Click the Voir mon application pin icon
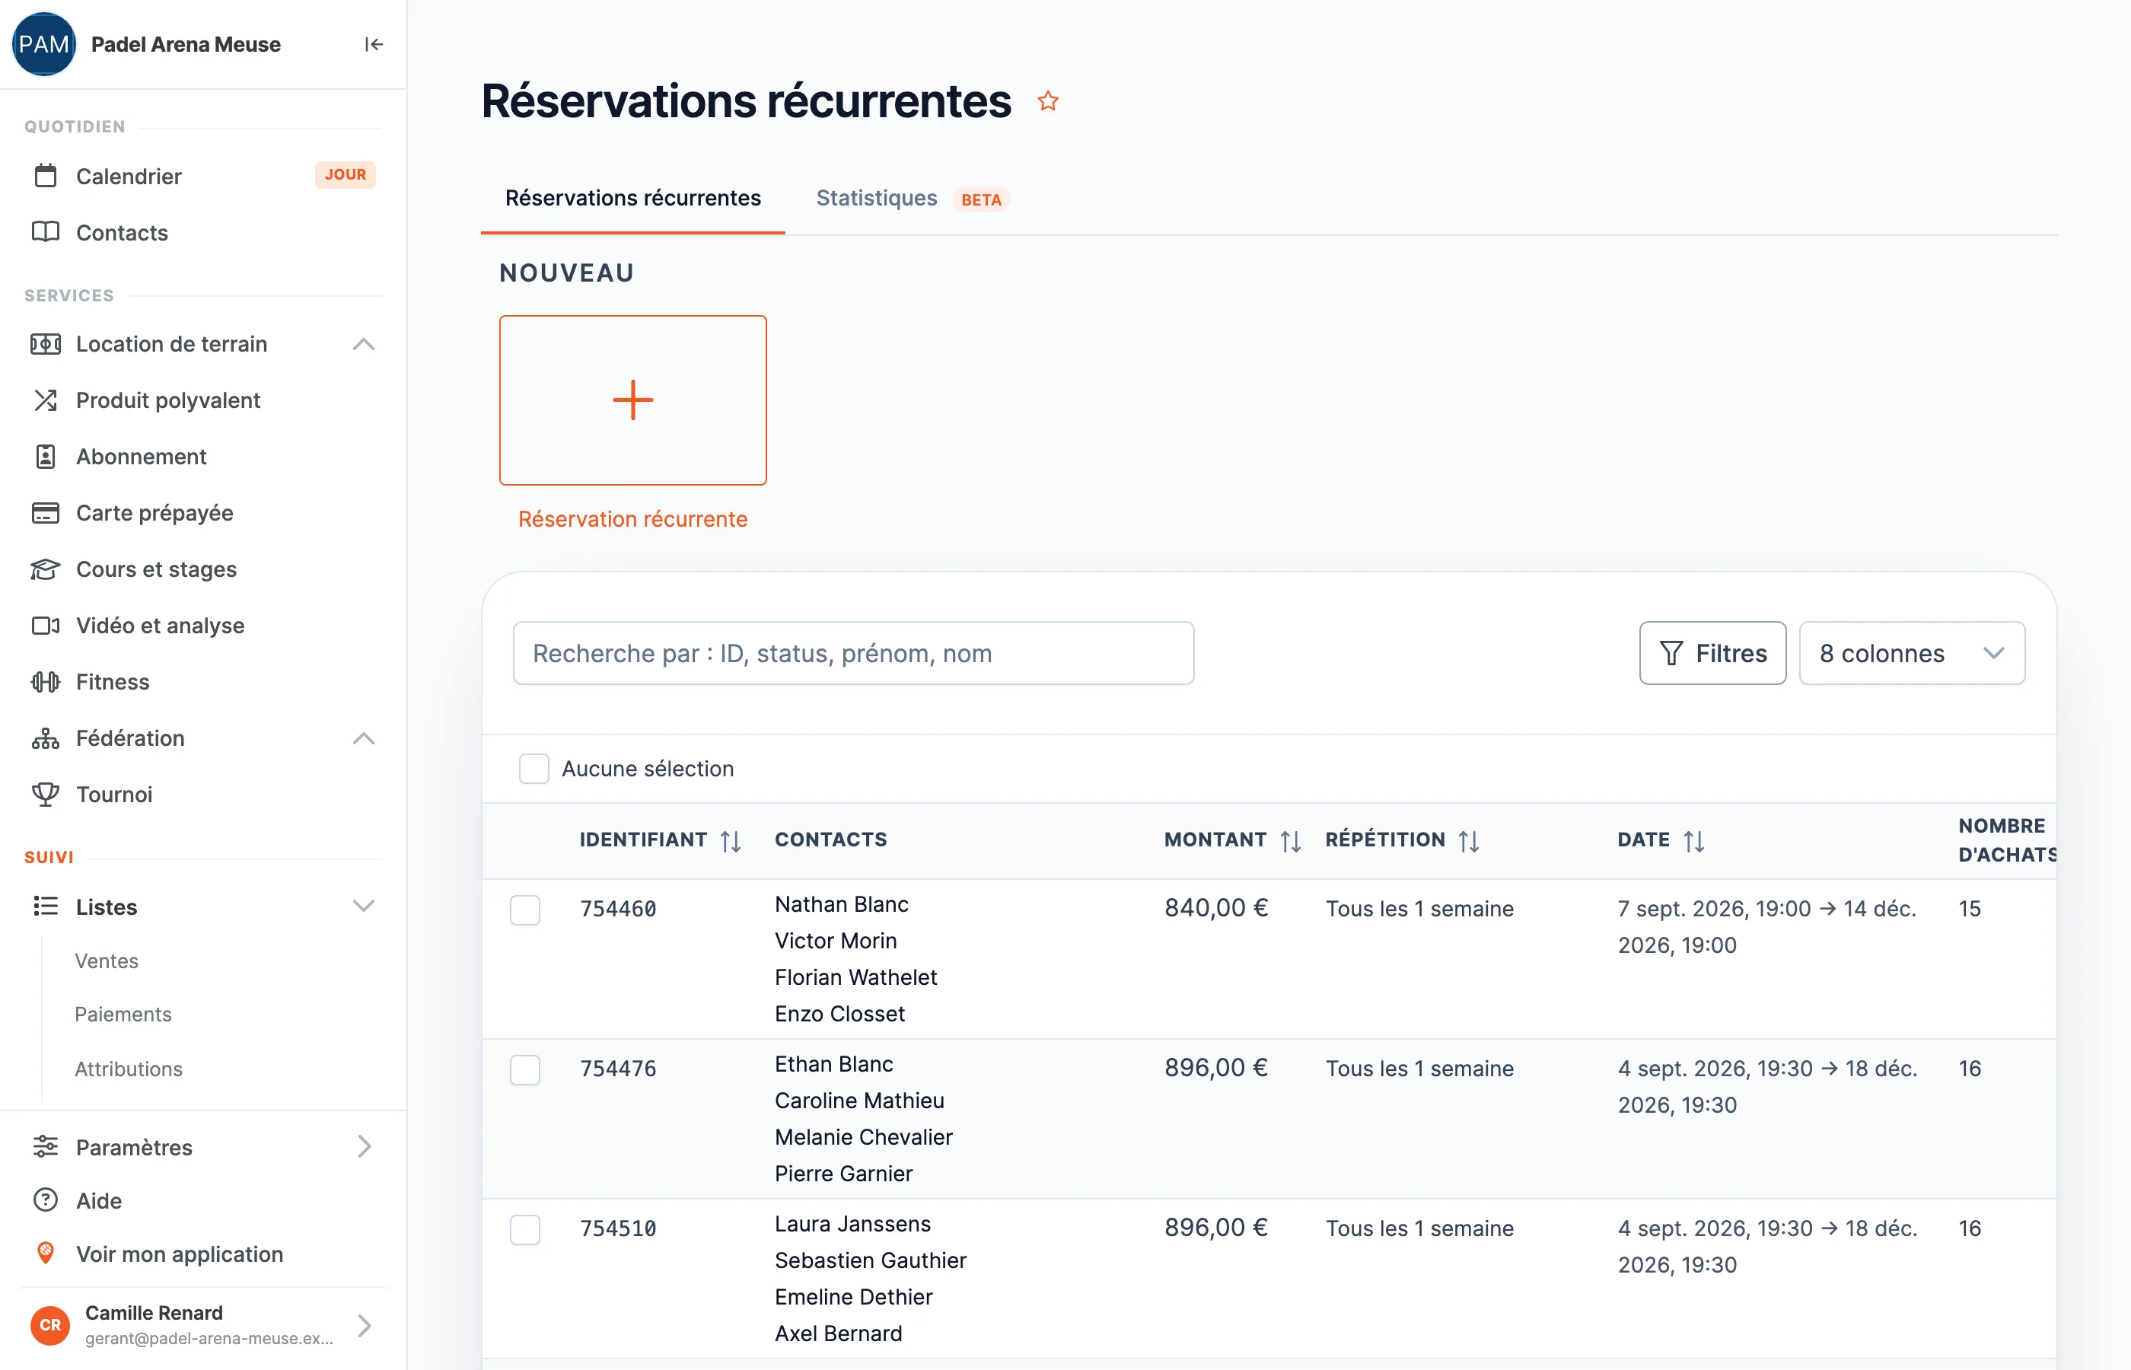This screenshot has height=1370, width=2131. tap(46, 1254)
